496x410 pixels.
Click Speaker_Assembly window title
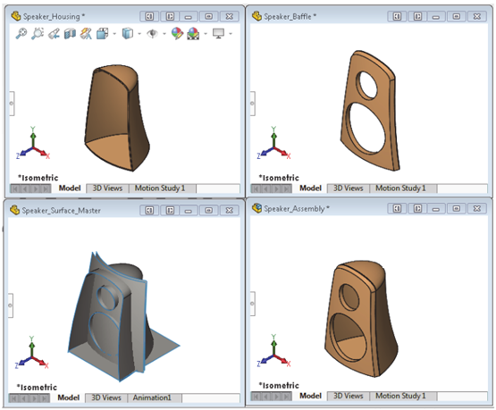pyautogui.click(x=297, y=209)
